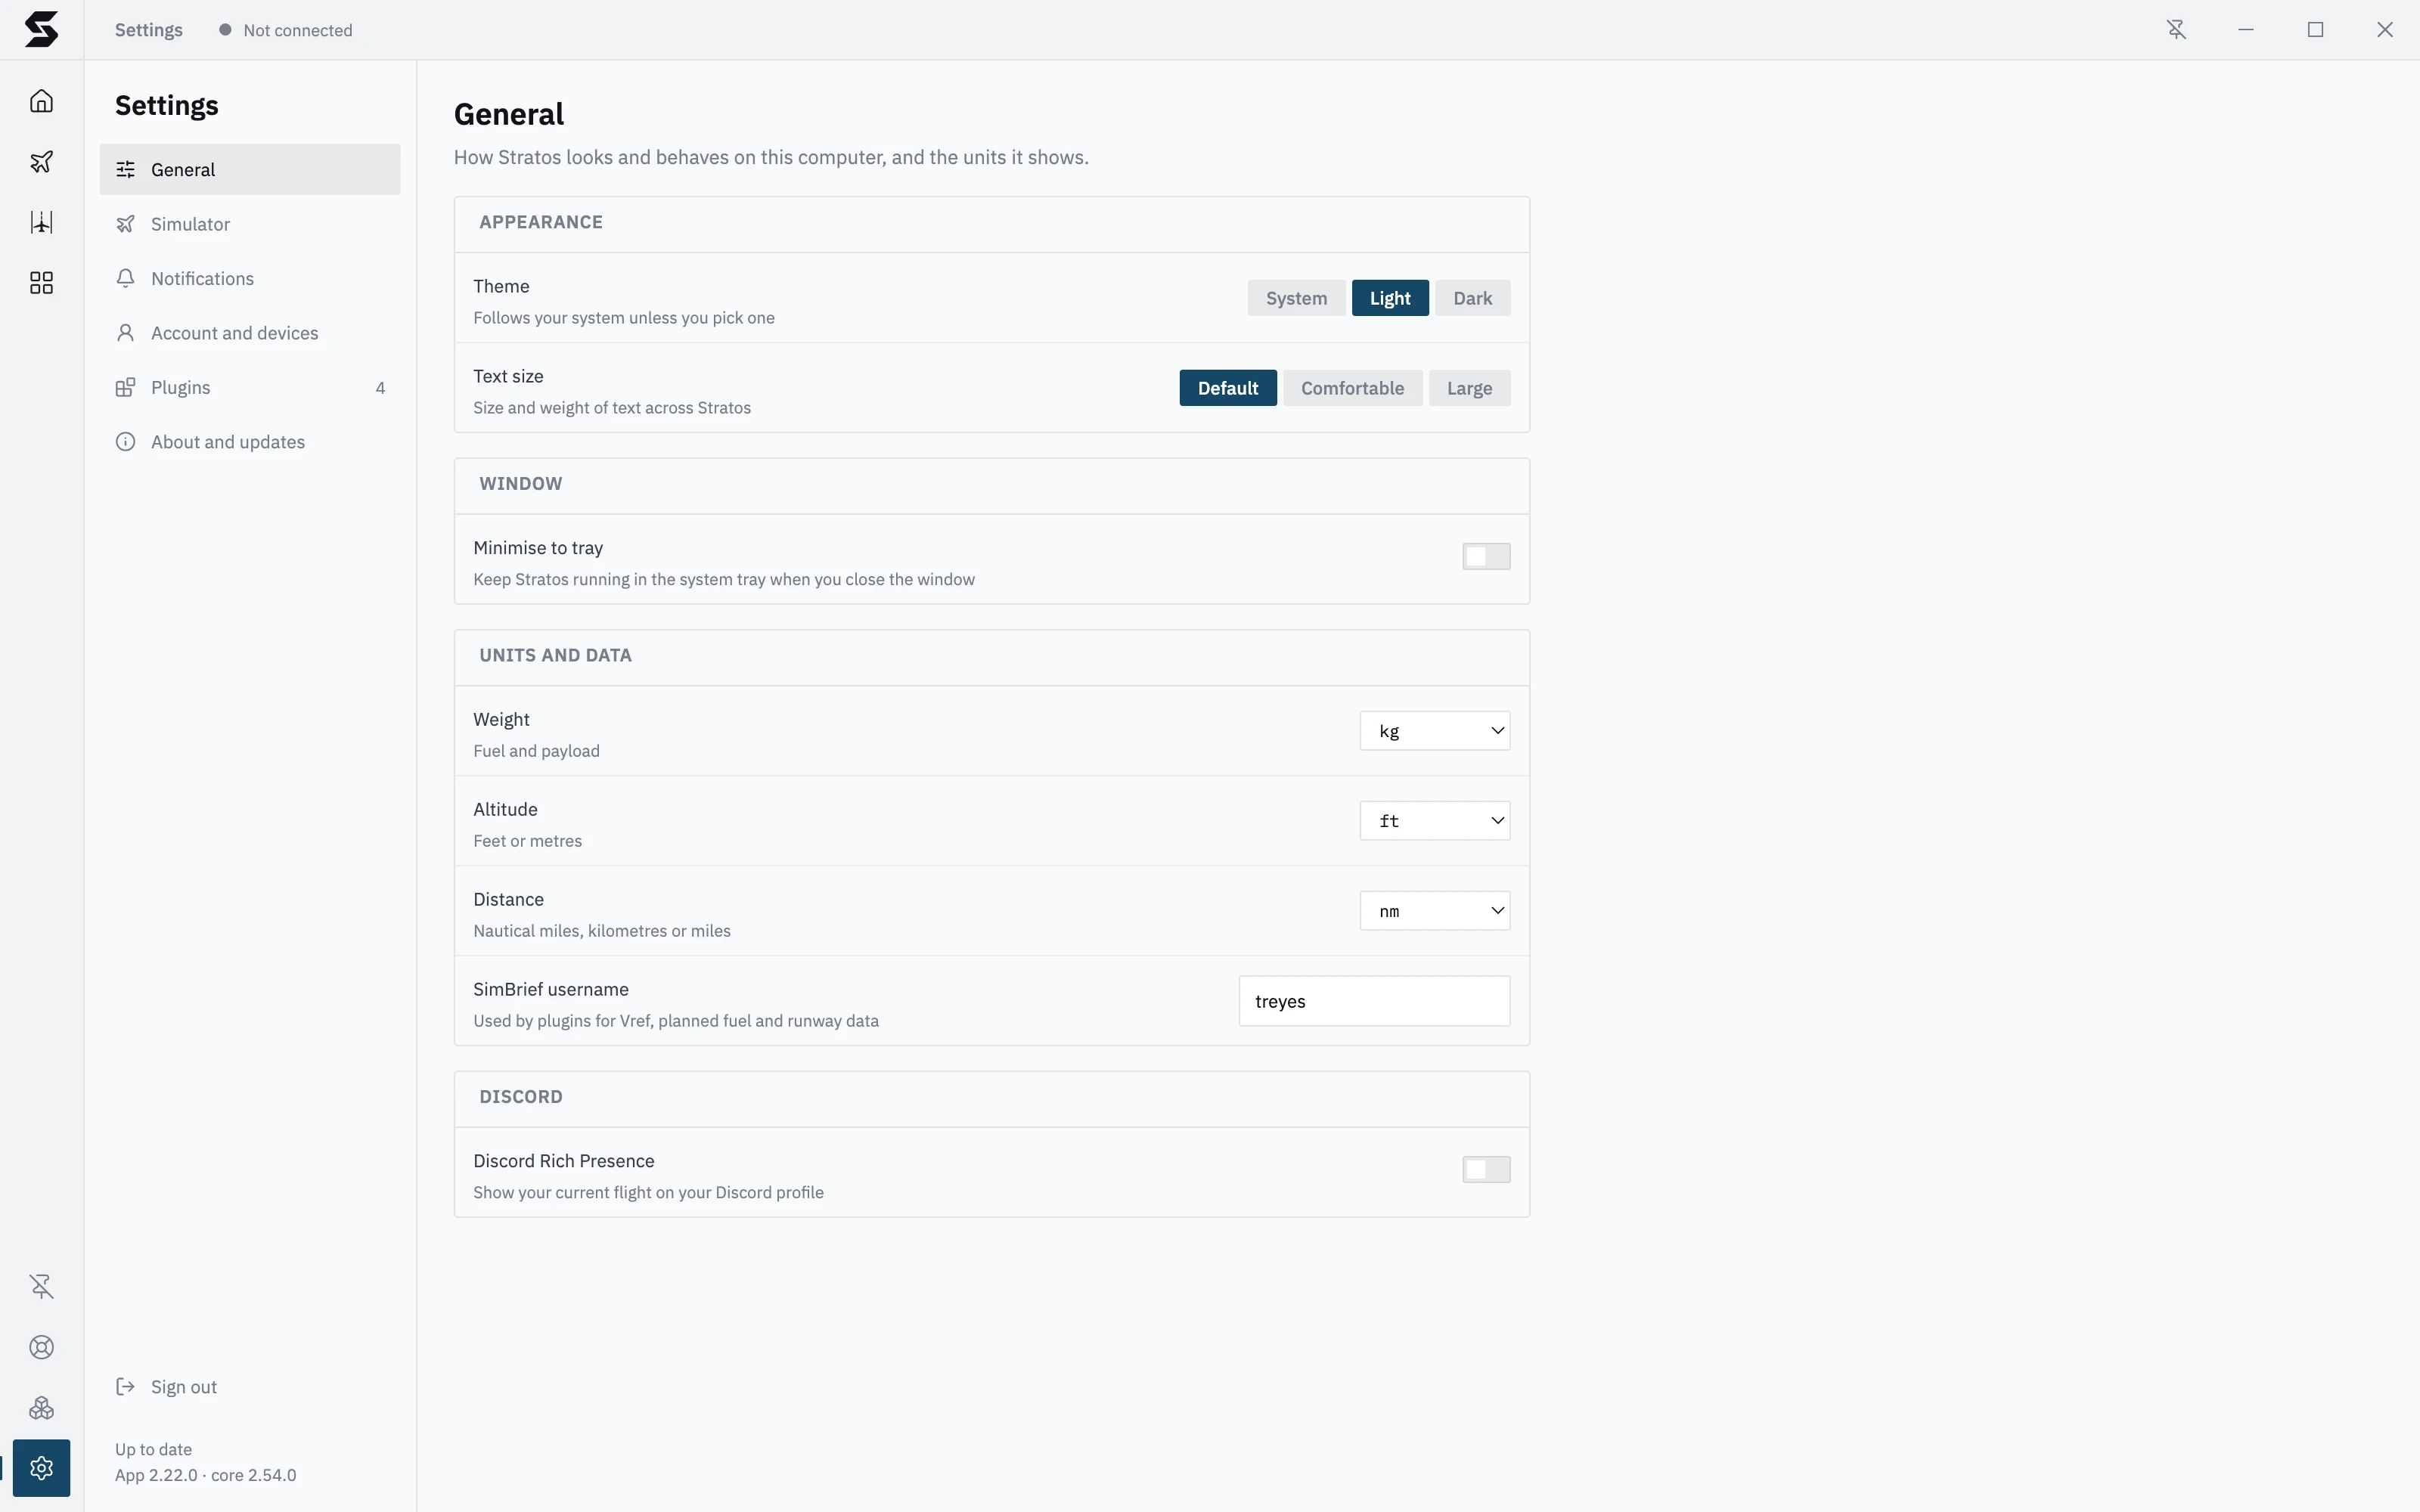Enable Discord Rich Presence toggle
This screenshot has height=1512, width=2420.
click(x=1486, y=1169)
